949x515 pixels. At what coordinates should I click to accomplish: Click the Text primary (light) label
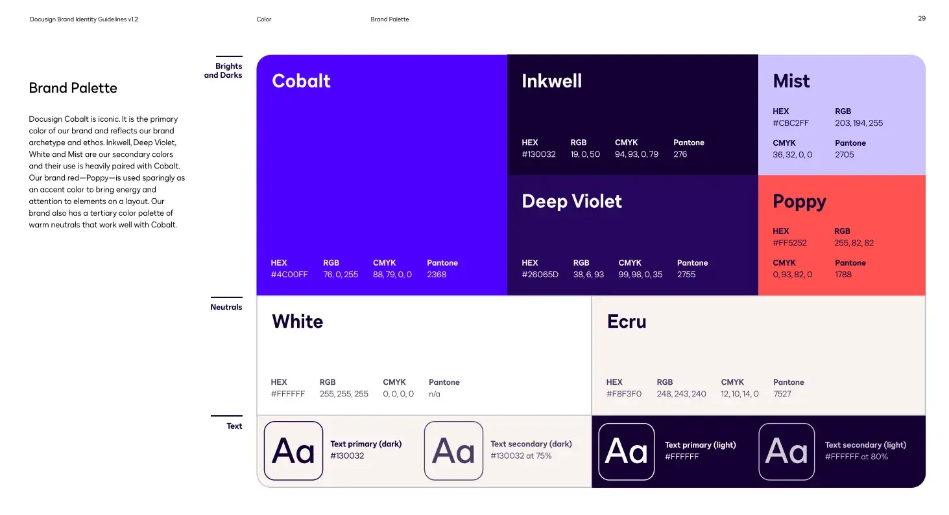tap(701, 445)
